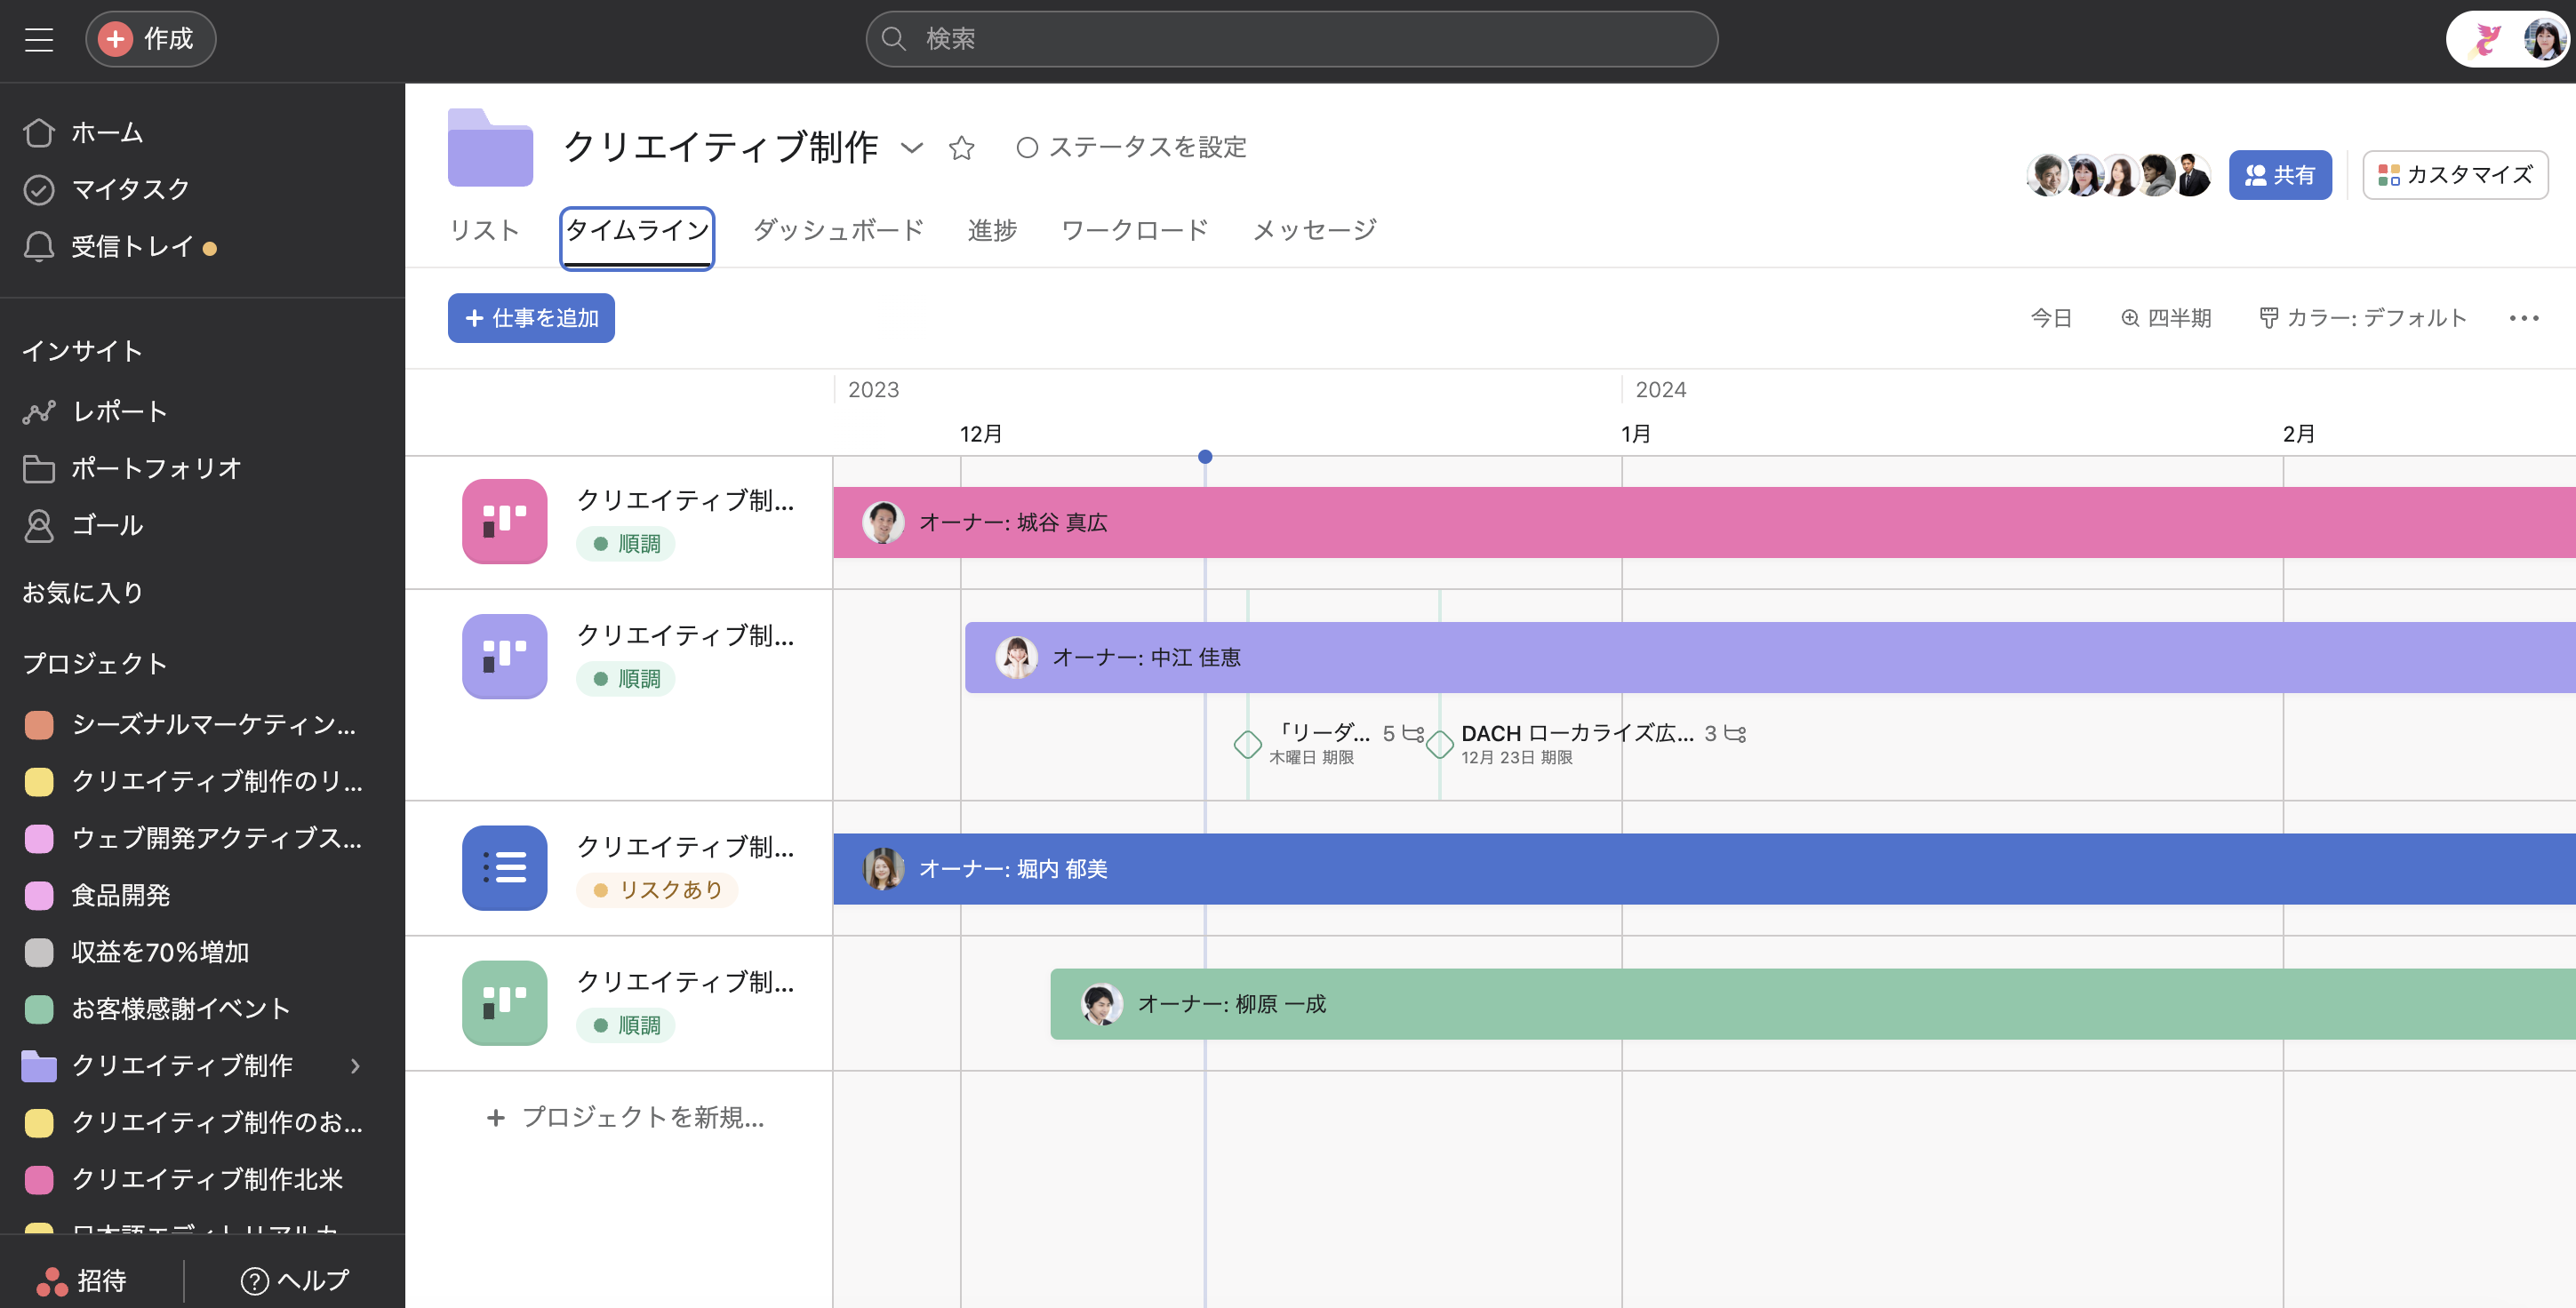Click the 仕事を追加 button
Image resolution: width=2576 pixels, height=1308 pixels.
[x=531, y=318]
